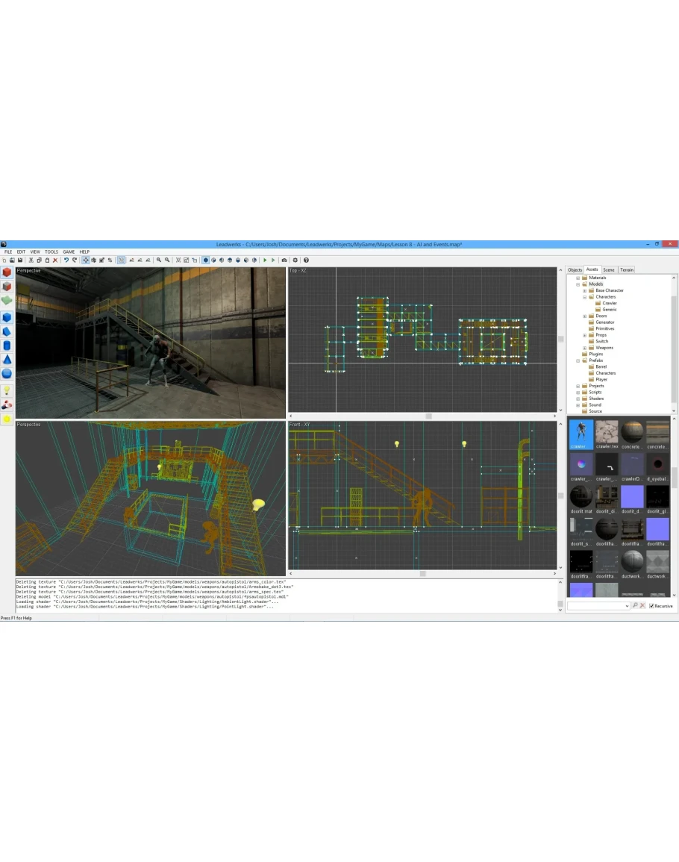The height and width of the screenshot is (862, 679).
Task: Open the TOOLS menu
Action: click(51, 252)
